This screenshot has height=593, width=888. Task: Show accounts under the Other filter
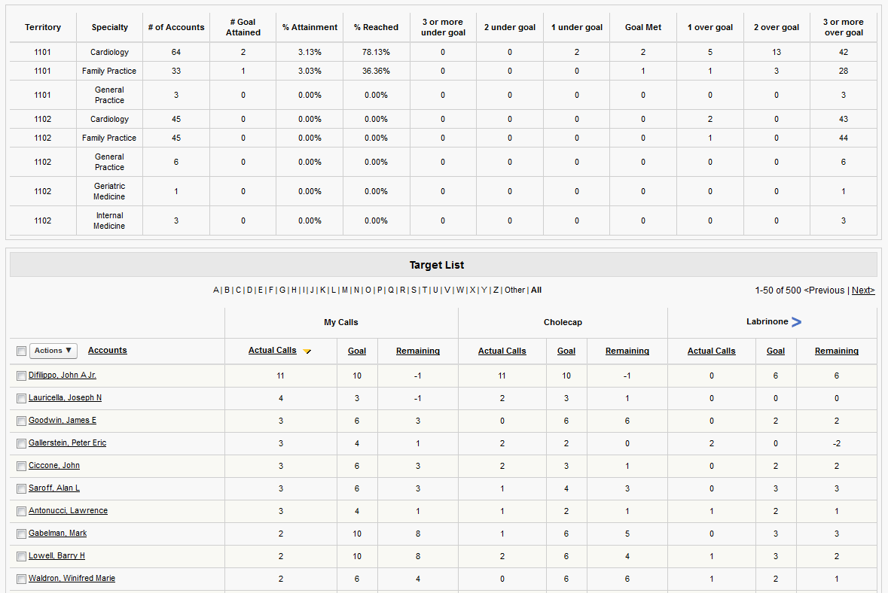514,290
